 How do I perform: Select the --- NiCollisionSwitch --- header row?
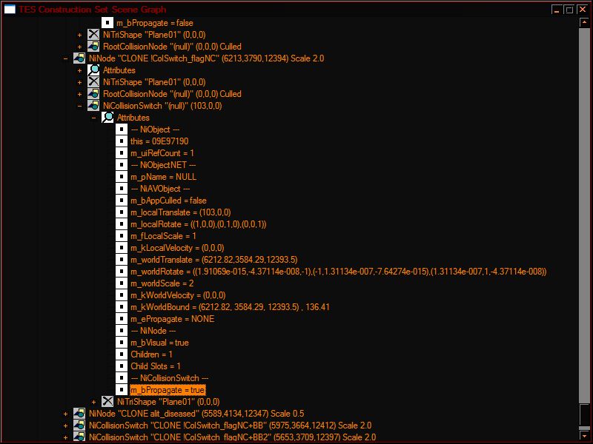pos(170,377)
